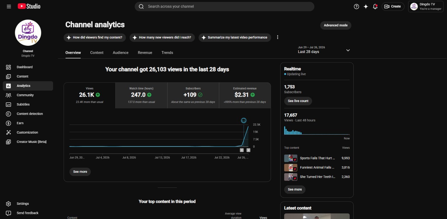Click the See live count button
Screen dimensions: 447x219
point(298,101)
